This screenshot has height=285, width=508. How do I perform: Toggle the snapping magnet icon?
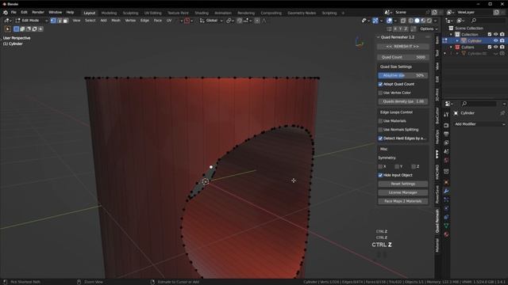tap(240, 21)
